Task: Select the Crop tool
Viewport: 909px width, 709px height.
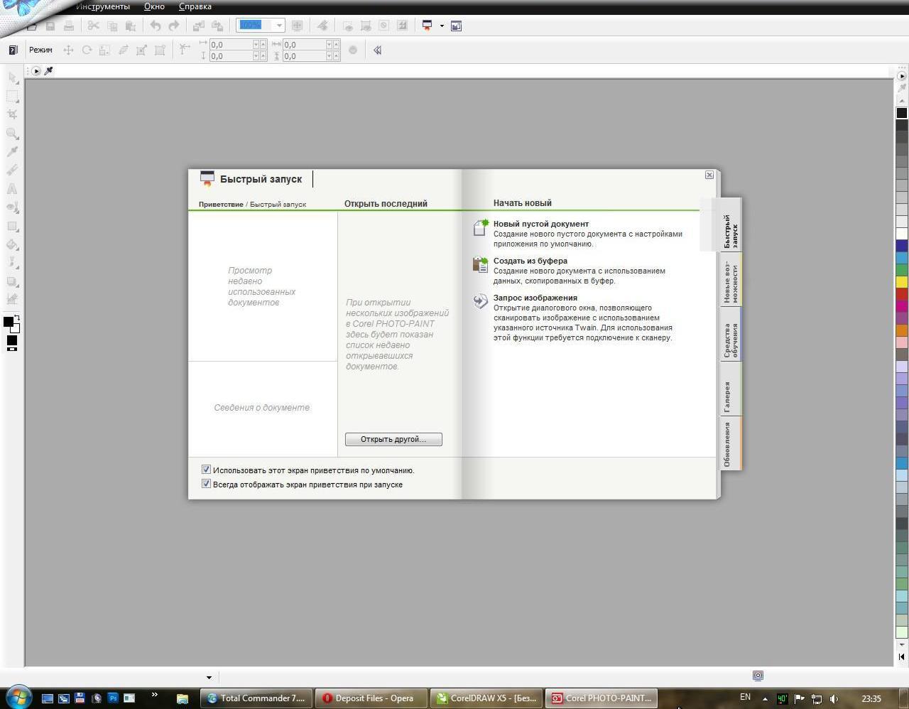Action: coord(12,114)
